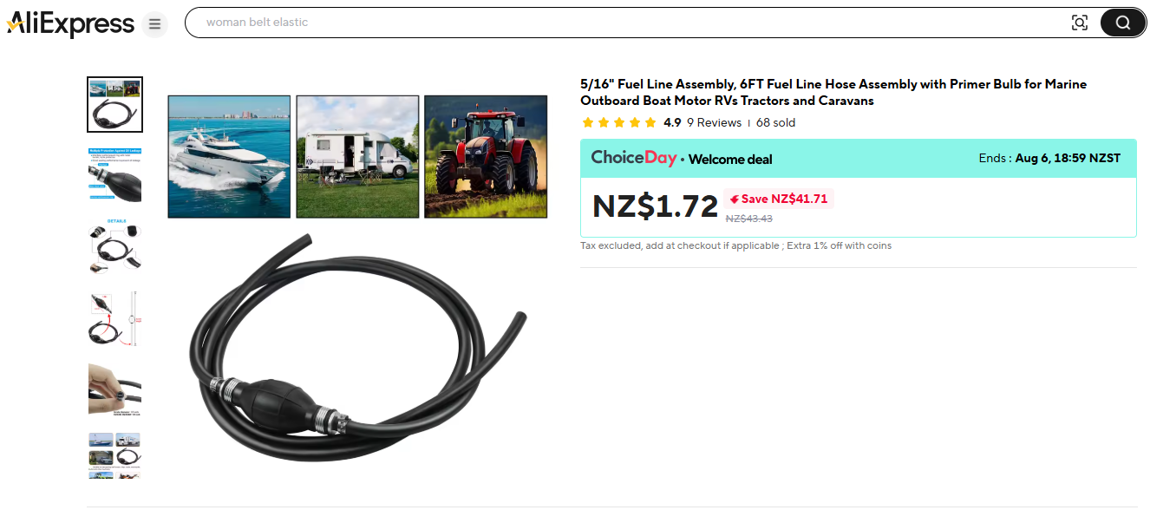Click the Welcome deal banner
This screenshot has height=523, width=1150.
(x=858, y=159)
